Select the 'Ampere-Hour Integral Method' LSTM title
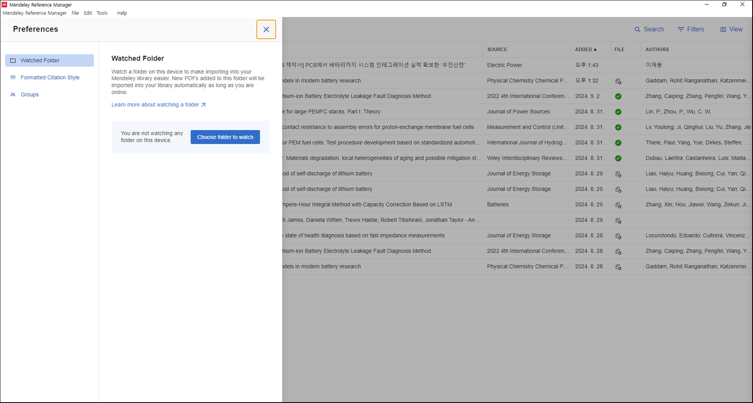Viewport: 753px width, 403px height. [367, 205]
